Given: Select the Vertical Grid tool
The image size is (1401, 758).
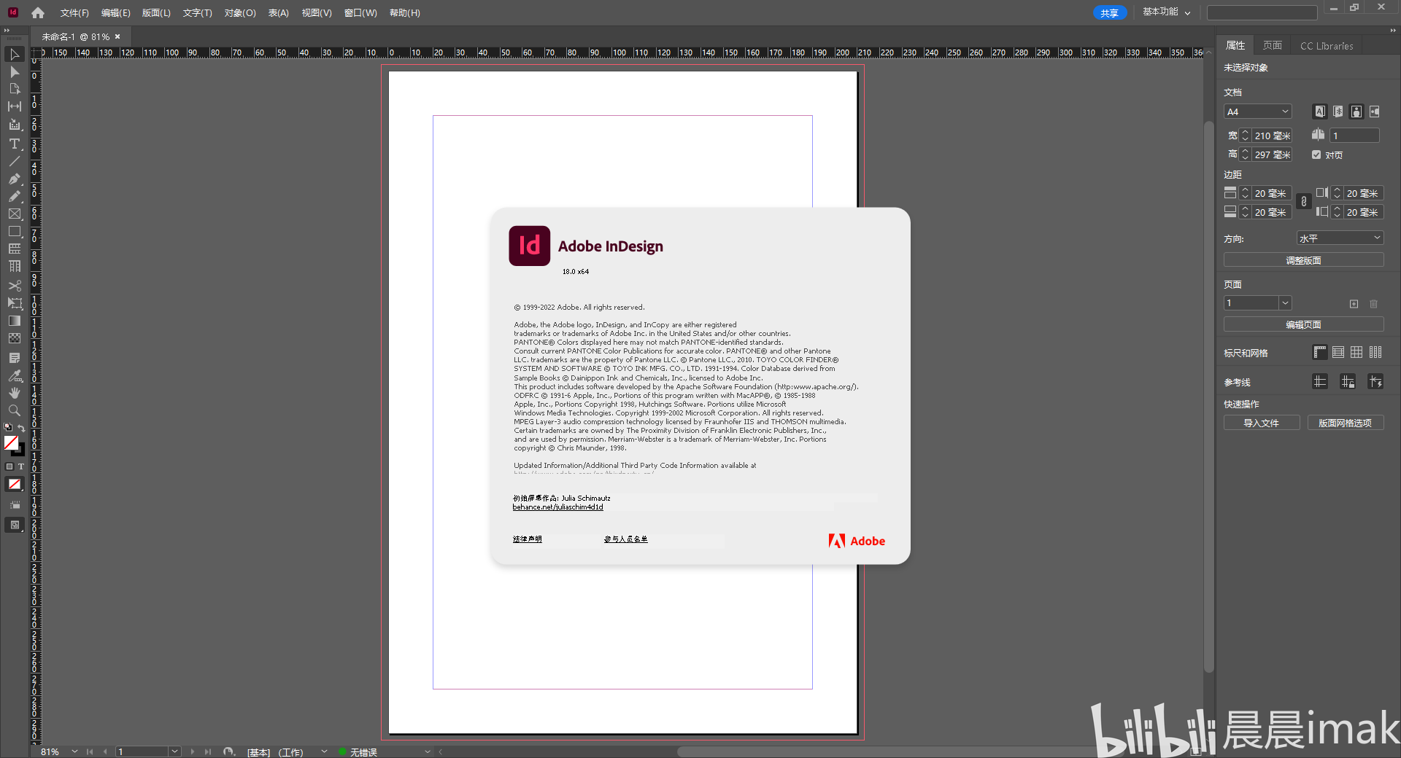Looking at the screenshot, I should pyautogui.click(x=15, y=266).
